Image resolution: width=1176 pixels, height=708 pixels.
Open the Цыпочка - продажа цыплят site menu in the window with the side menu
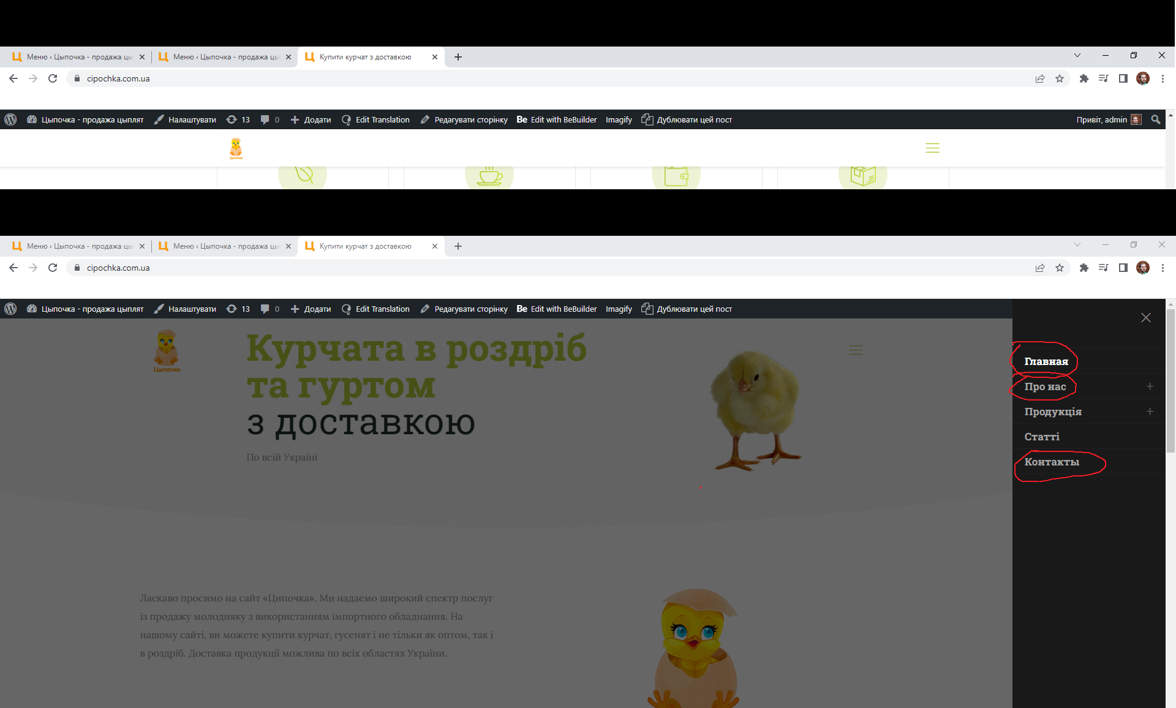pyautogui.click(x=85, y=309)
